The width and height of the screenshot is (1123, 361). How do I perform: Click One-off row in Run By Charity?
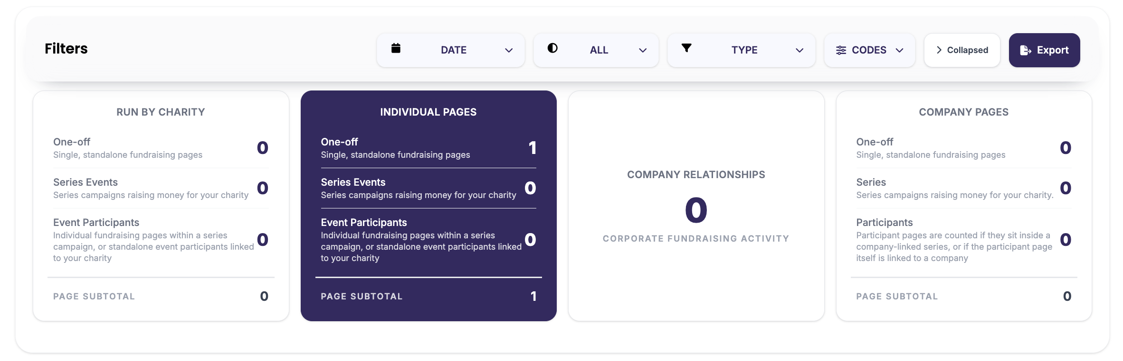coord(161,148)
